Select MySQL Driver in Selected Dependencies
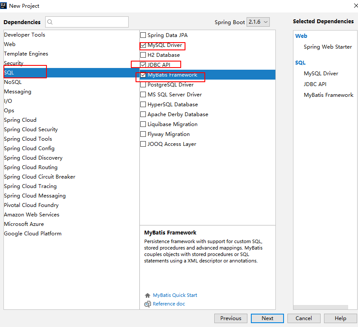Image resolution: width=358 pixels, height=327 pixels. pos(321,74)
